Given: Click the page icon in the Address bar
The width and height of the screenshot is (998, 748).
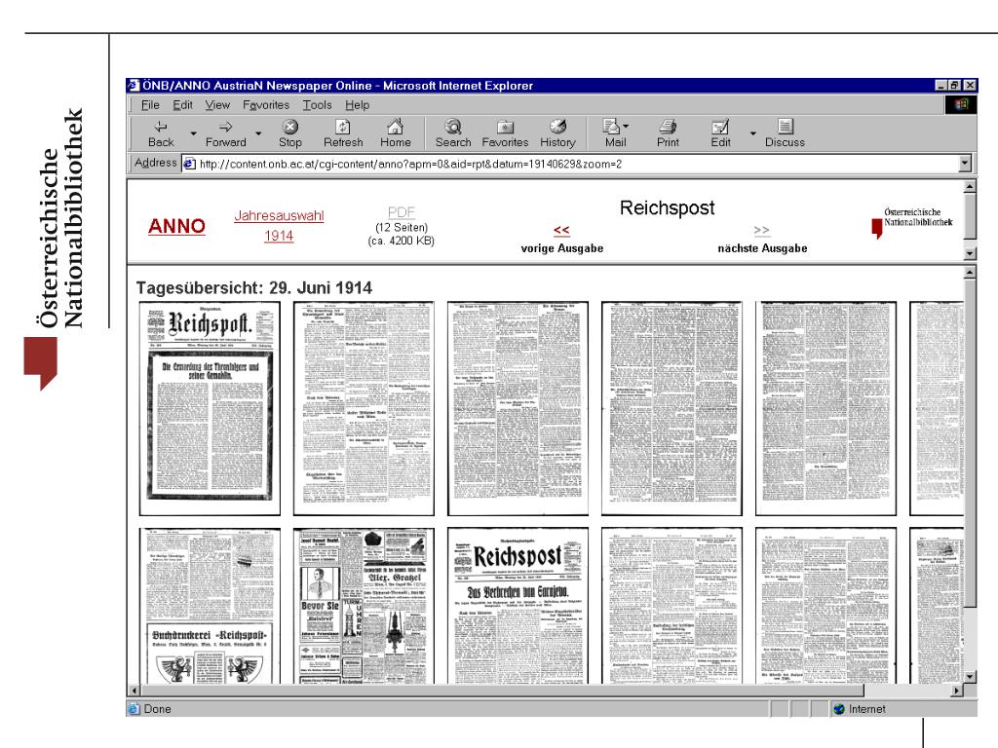Looking at the screenshot, I should tap(189, 164).
